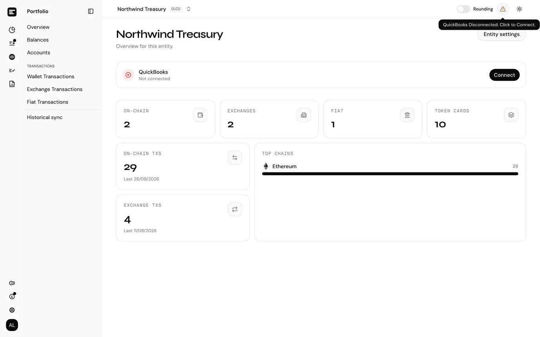540x337 pixels.
Task: Click the red QuickBooks not-connected status icon
Action: 128,75
